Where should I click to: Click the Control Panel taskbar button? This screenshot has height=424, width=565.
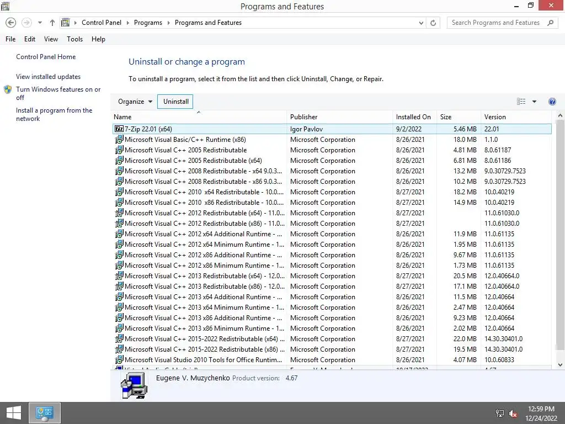click(45, 413)
